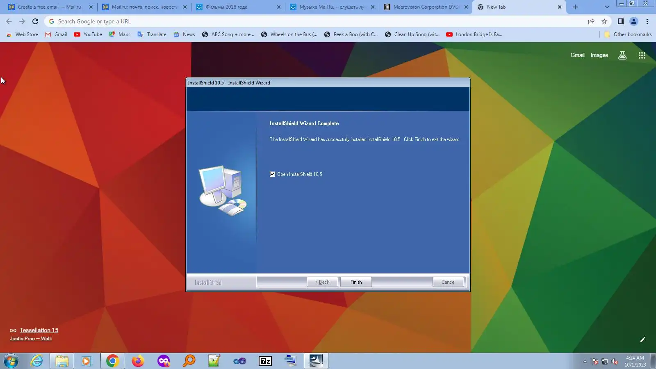
Task: Open Windows Media Player from the taskbar
Action: (86, 361)
